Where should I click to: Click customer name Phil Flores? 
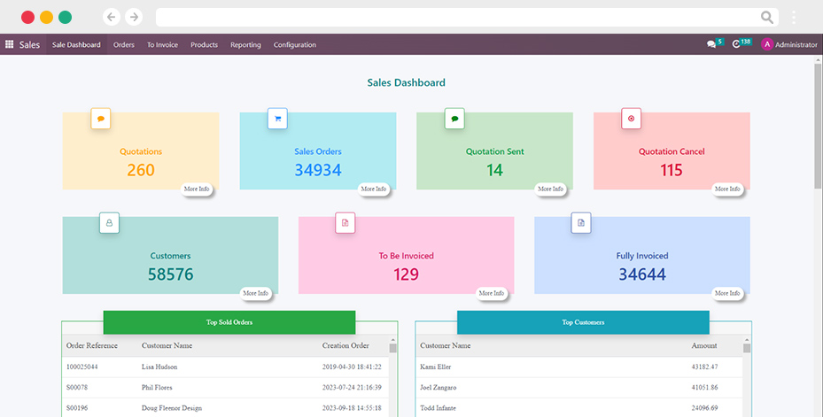157,388
